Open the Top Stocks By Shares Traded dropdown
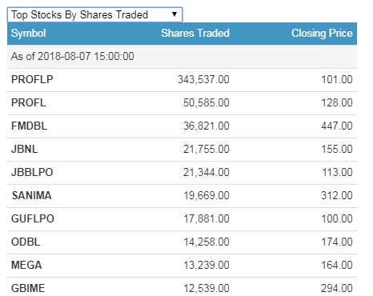The image size is (373, 296). [x=94, y=14]
